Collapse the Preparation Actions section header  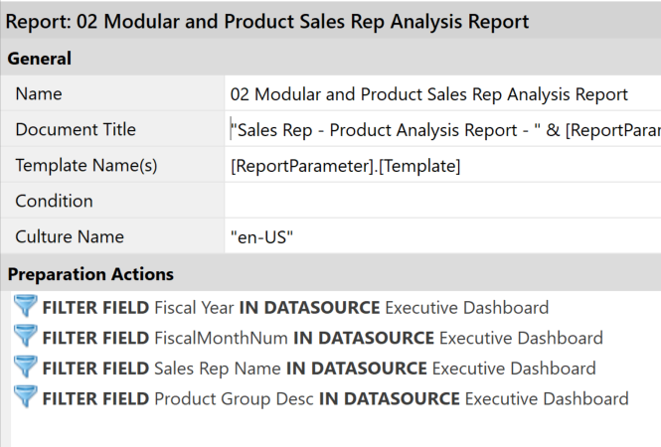[x=90, y=274]
